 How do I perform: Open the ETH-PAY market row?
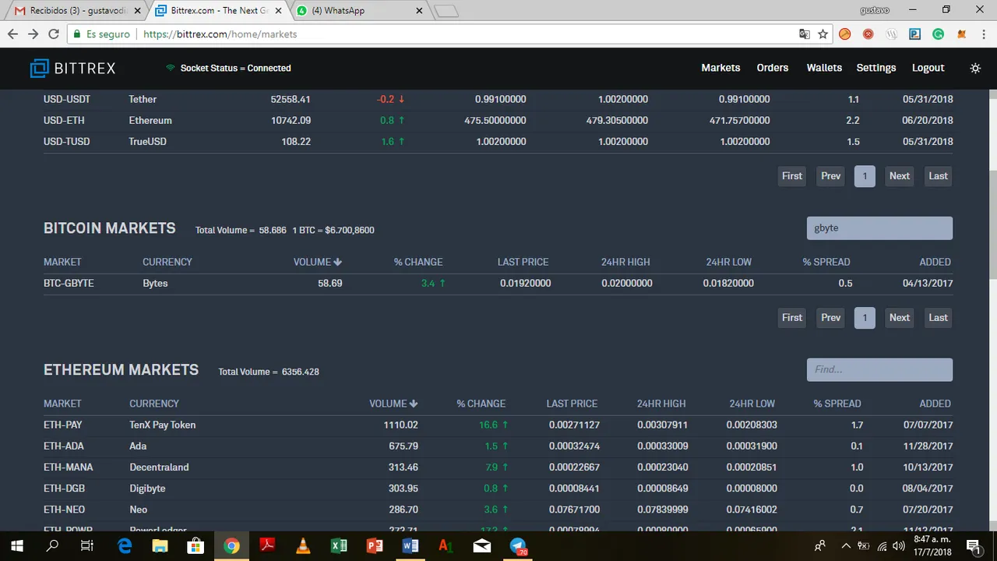click(x=498, y=425)
